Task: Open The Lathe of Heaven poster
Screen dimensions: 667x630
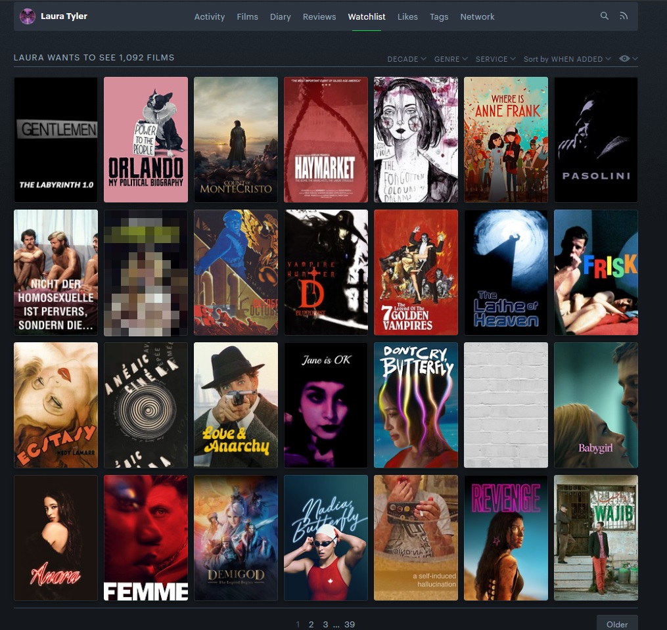Action: [x=506, y=272]
